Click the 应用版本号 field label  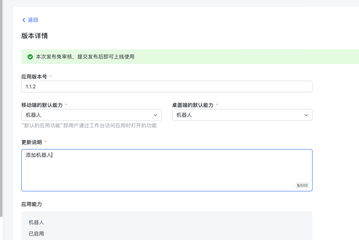point(34,76)
